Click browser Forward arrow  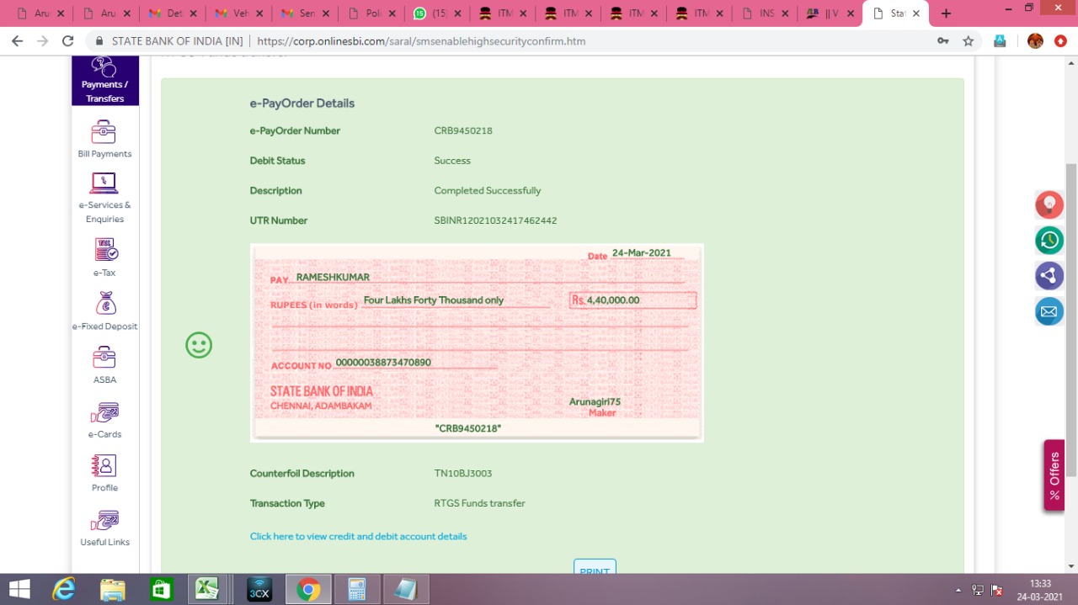42,40
